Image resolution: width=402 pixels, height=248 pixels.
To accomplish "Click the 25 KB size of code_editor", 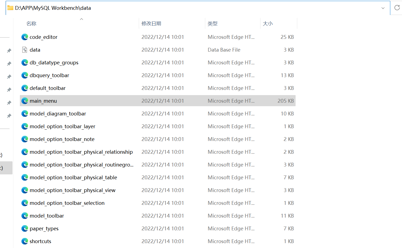I will tap(287, 37).
